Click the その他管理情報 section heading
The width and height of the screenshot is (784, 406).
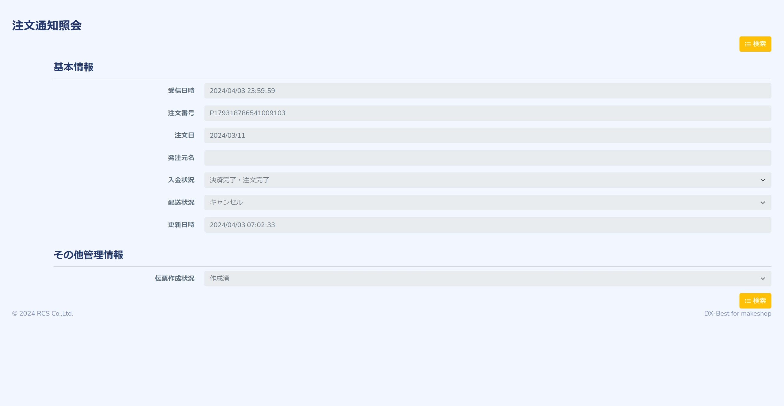[88, 255]
